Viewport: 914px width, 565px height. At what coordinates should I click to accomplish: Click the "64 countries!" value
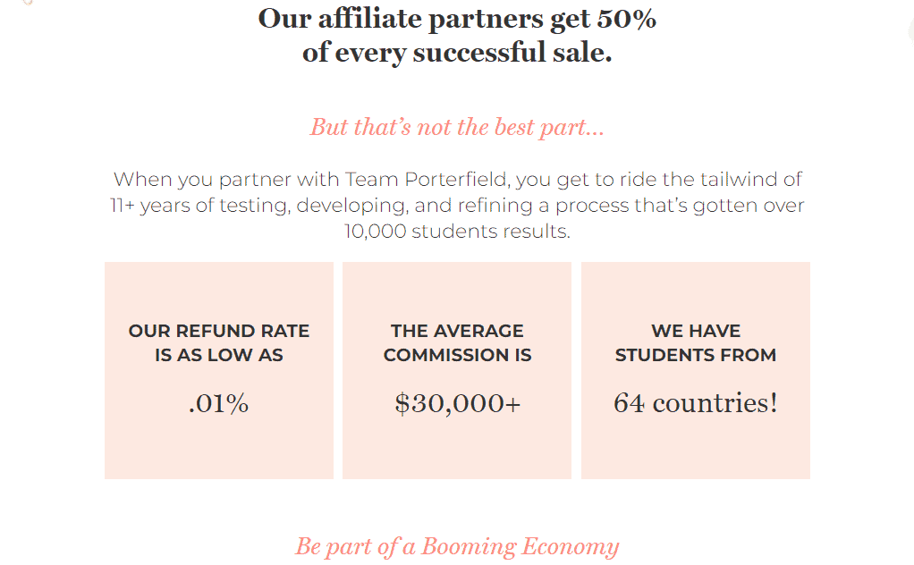pos(696,403)
